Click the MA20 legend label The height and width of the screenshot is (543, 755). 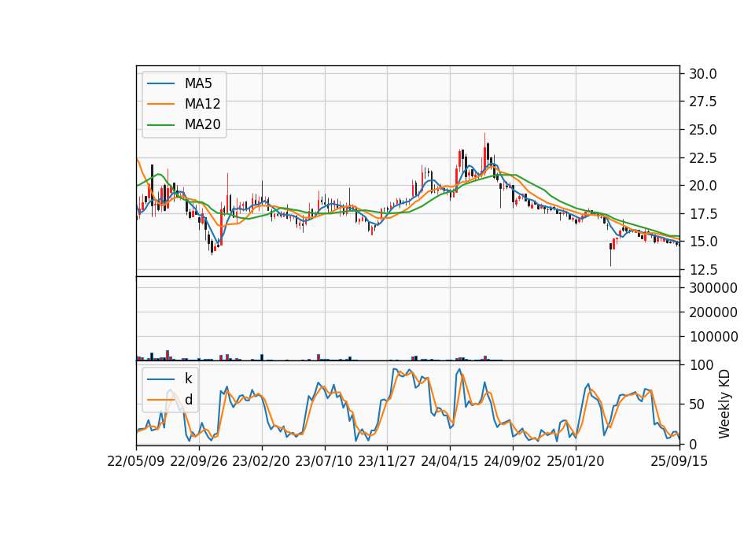click(x=202, y=124)
